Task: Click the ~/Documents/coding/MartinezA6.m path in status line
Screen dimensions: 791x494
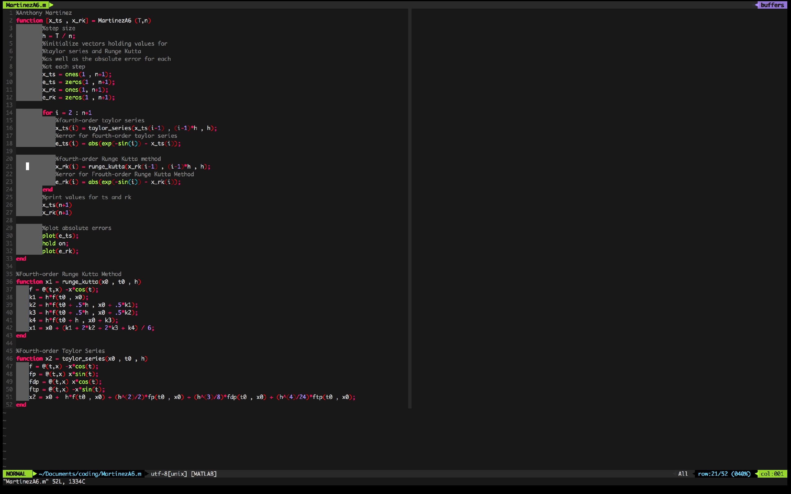Action: 90,474
